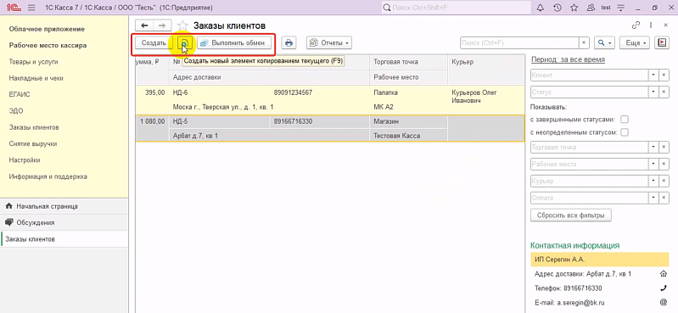Image resolution: width=678 pixels, height=313 pixels.
Task: Open Товары и услуги in sidebar
Action: click(x=33, y=62)
